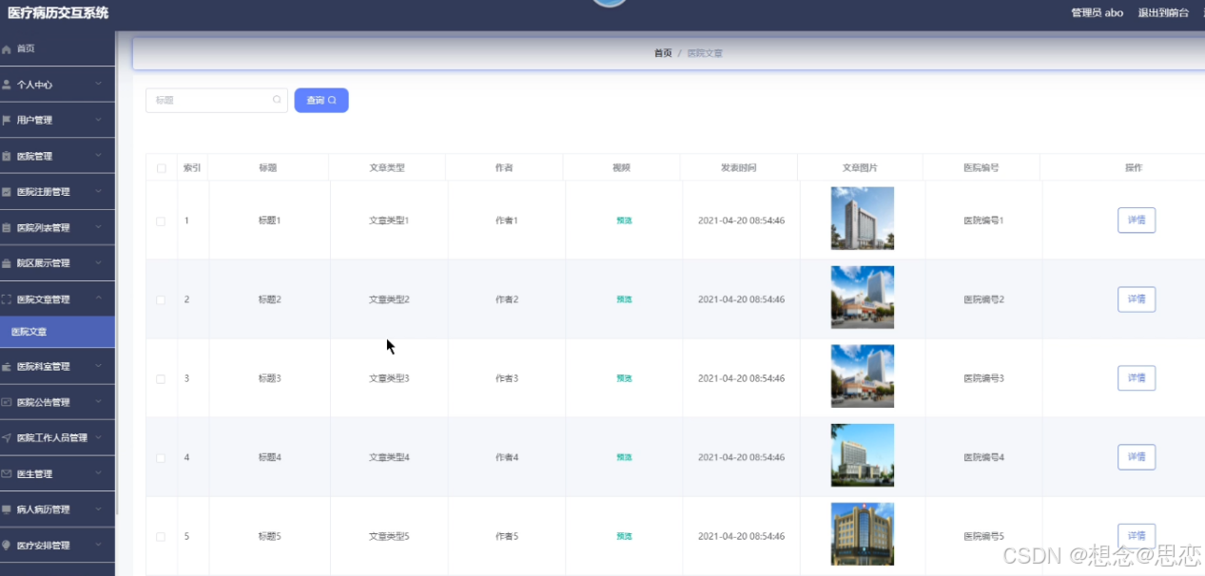Open hospital image thumbnail in 标题3 row
The width and height of the screenshot is (1205, 576).
pos(862,376)
